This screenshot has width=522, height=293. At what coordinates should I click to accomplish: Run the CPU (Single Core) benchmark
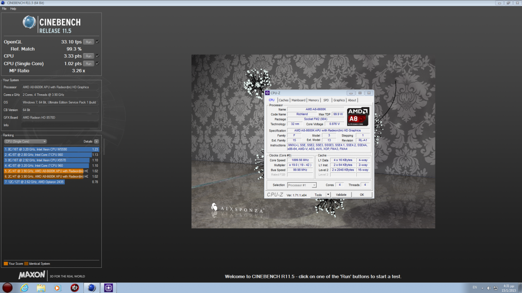88,63
